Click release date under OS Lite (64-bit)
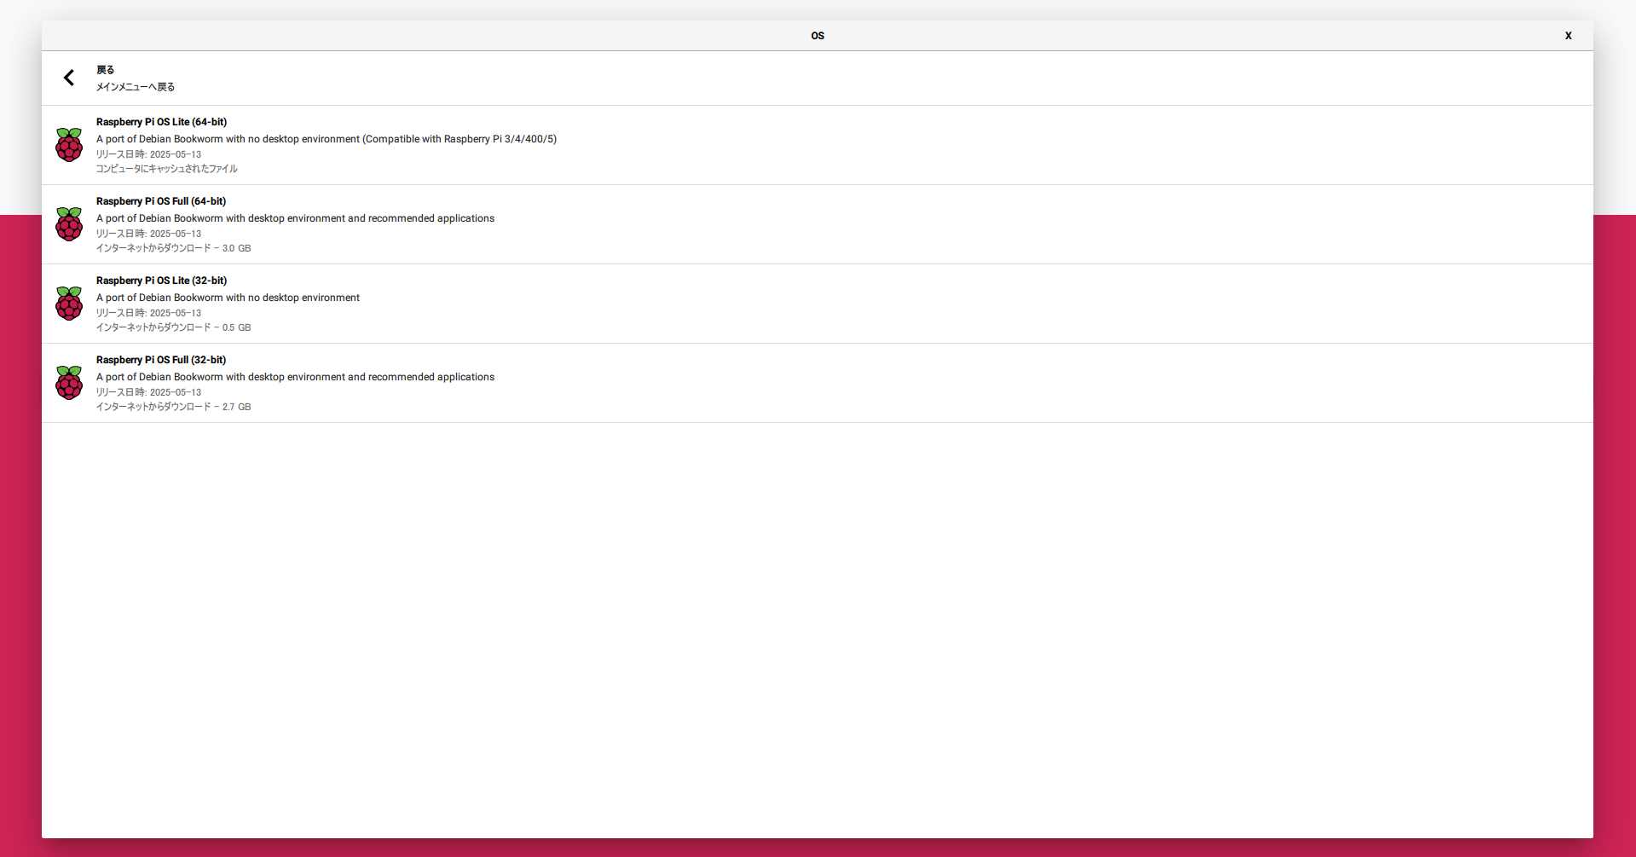 (x=148, y=154)
